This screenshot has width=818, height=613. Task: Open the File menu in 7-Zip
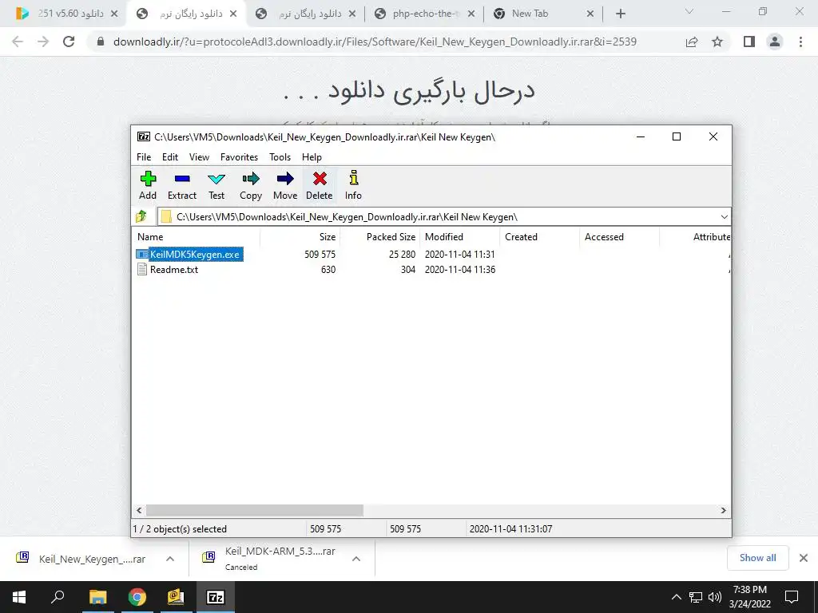coord(144,157)
